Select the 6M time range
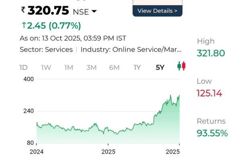This screenshot has width=241, height=160. tap(114, 67)
